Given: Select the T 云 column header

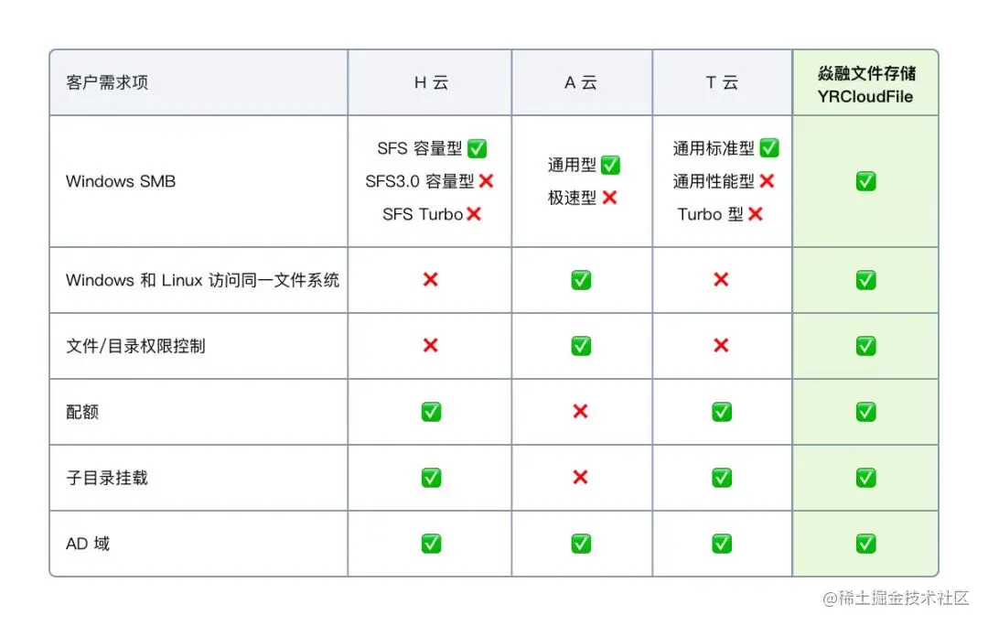Looking at the screenshot, I should (x=722, y=82).
